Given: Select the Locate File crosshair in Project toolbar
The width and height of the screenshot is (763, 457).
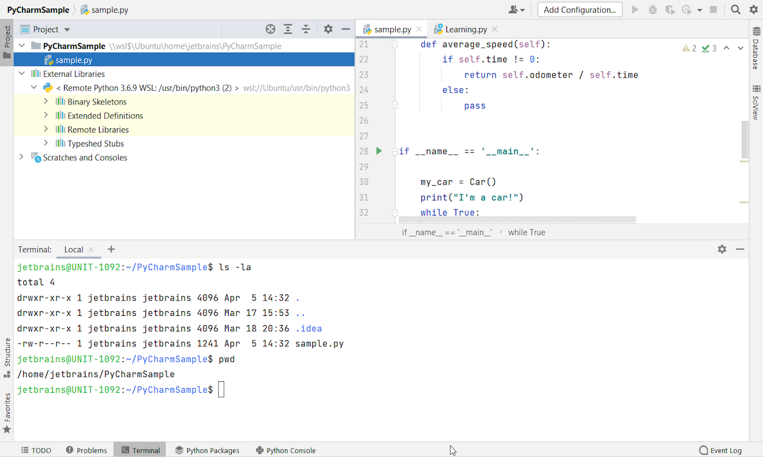Looking at the screenshot, I should pos(270,29).
